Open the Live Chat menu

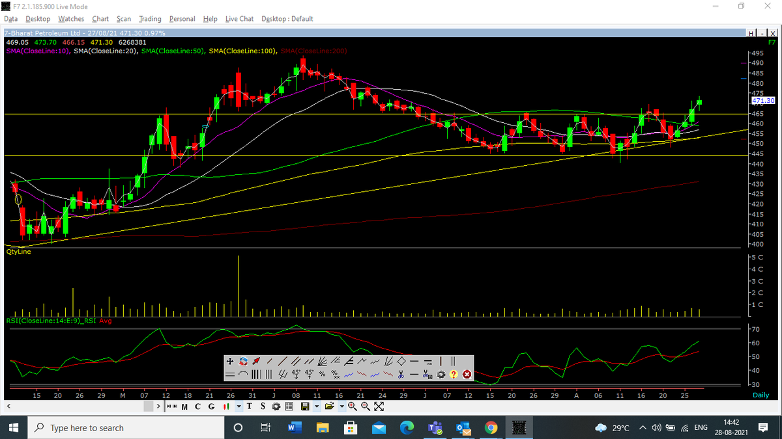point(239,19)
